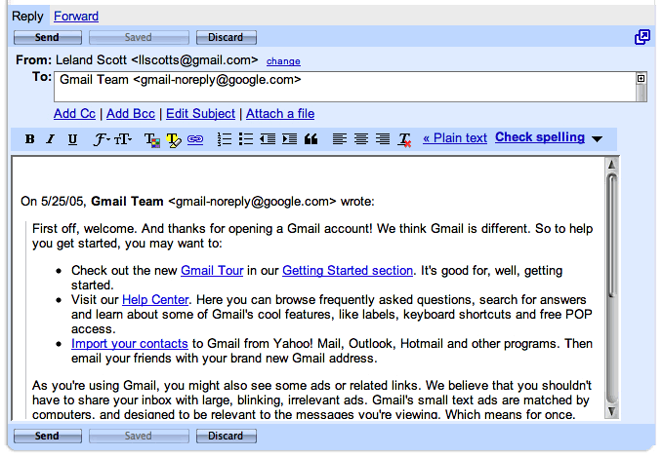The width and height of the screenshot is (663, 457).
Task: Insert a bulleted list
Action: coord(246,138)
